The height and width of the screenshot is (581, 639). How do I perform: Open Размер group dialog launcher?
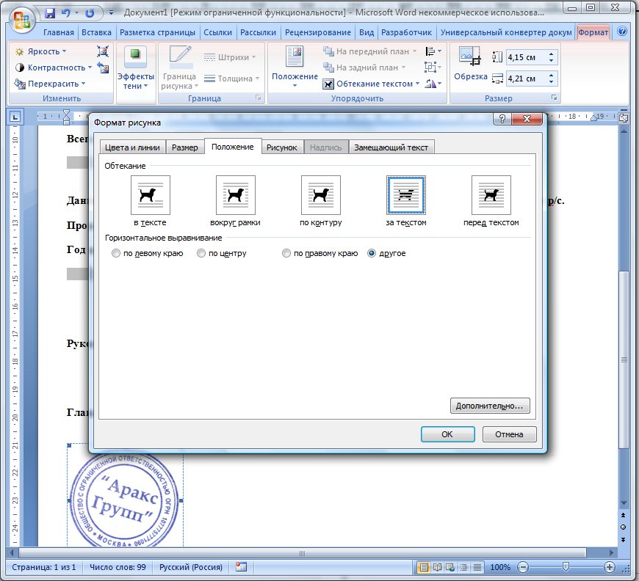[x=554, y=98]
